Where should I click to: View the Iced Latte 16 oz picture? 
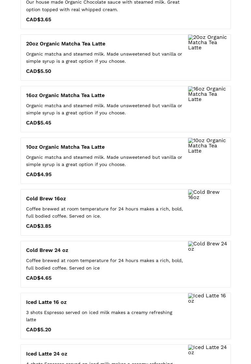[207, 298]
